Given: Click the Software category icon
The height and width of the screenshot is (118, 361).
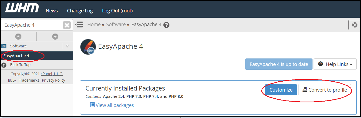Looking at the screenshot, I should [4, 46].
